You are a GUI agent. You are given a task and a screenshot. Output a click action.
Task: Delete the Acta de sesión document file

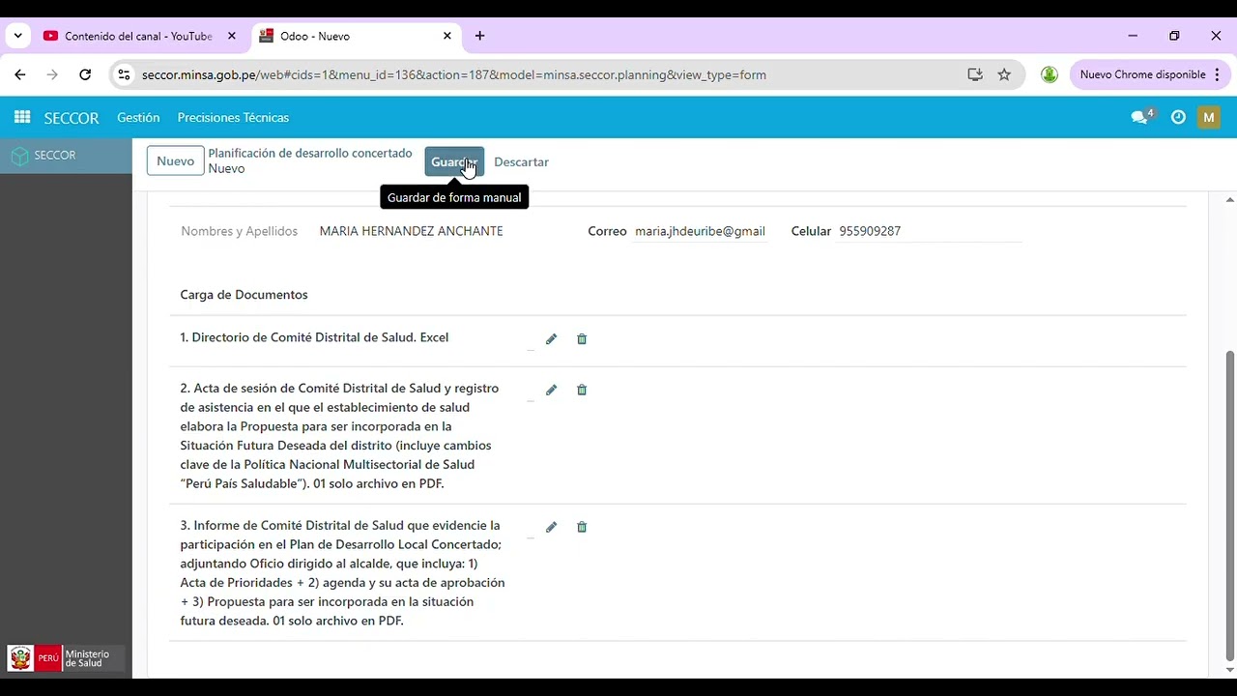(582, 390)
